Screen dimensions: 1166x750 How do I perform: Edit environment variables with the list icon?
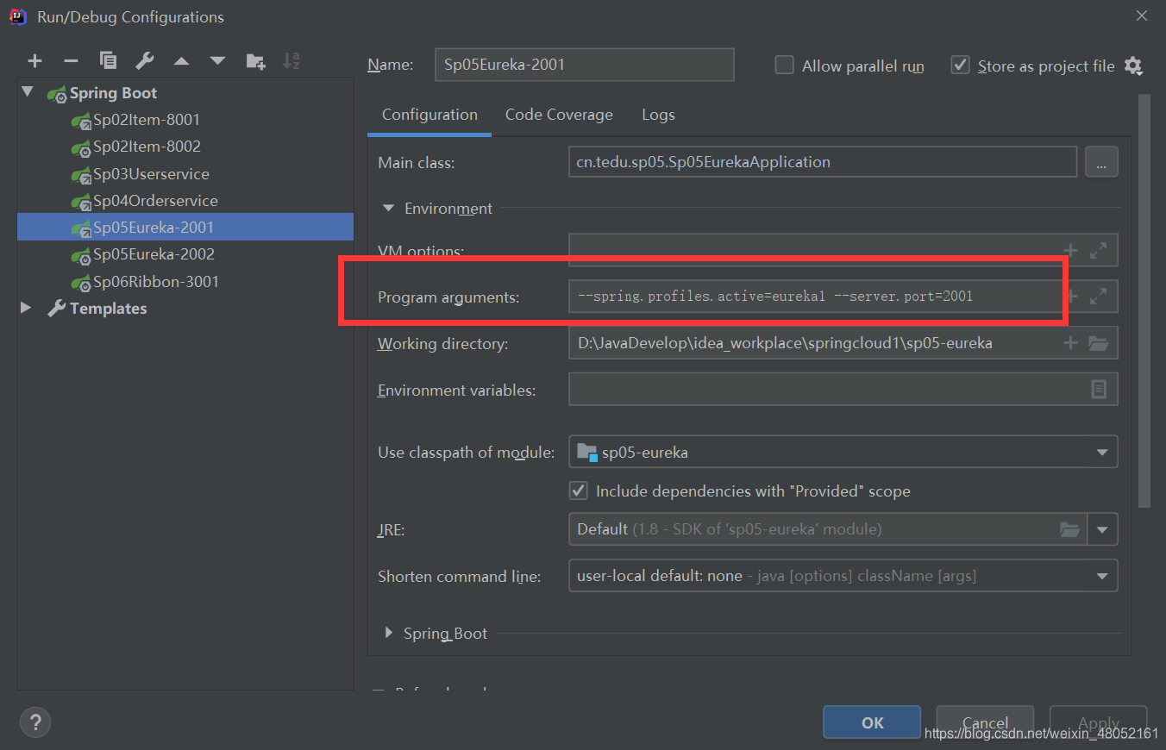pos(1099,390)
